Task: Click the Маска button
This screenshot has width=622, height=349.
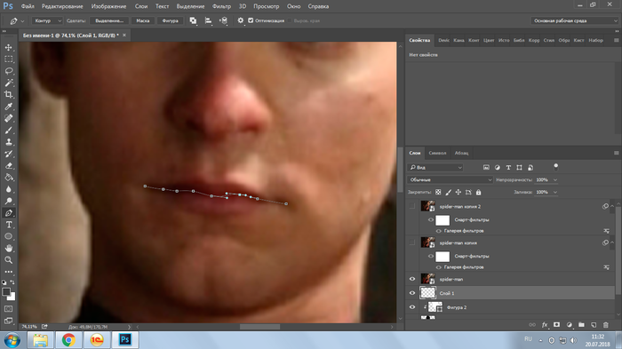Action: (143, 20)
